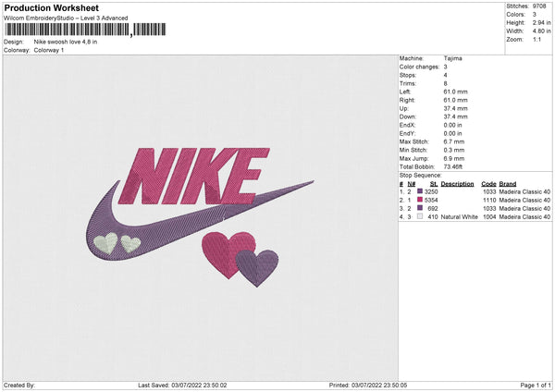Click the 'Production Worksheet' title
This screenshot has width=555, height=392.
(52, 8)
